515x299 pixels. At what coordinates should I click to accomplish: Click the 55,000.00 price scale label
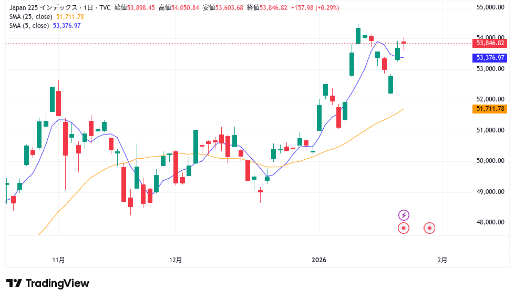[x=490, y=7]
